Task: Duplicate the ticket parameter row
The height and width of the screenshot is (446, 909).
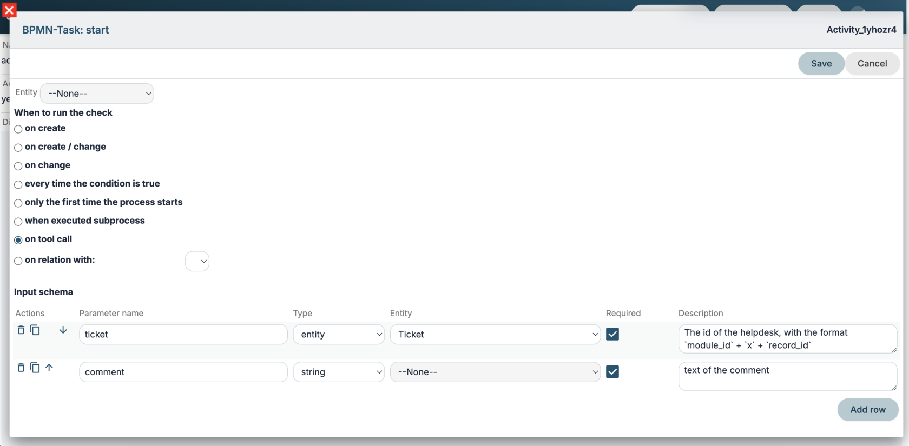Action: tap(35, 330)
